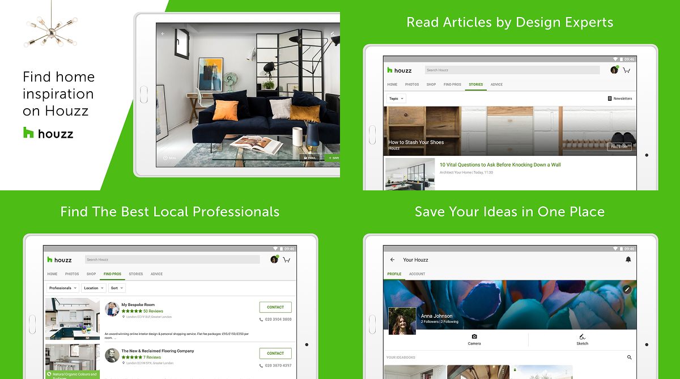Open the shopping cart on the Stories screen
The height and width of the screenshot is (379, 680).
point(627,70)
